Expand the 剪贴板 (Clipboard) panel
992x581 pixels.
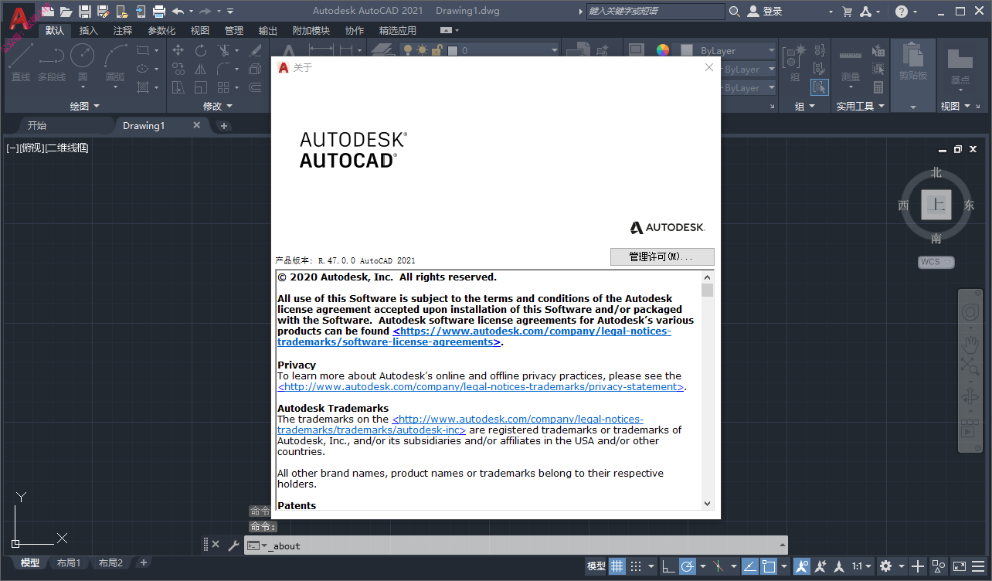pyautogui.click(x=912, y=106)
